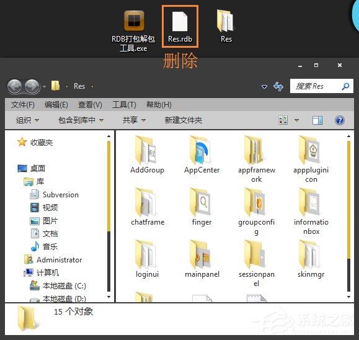Maximize the Res explorer window
The width and height of the screenshot is (359, 340).
(316, 65)
